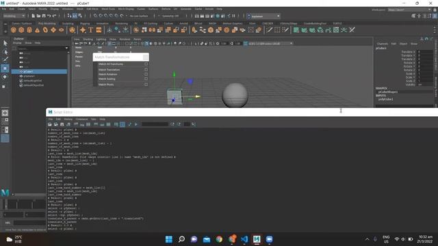This screenshot has width=438, height=246.
Task: Click Save Scene icon in status line
Action: (44, 16)
